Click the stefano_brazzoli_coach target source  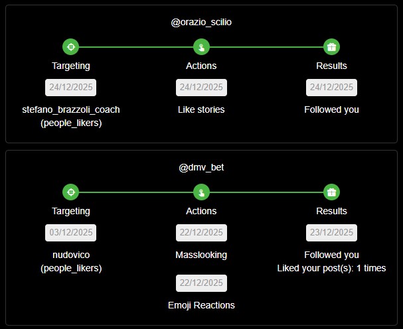pos(71,109)
